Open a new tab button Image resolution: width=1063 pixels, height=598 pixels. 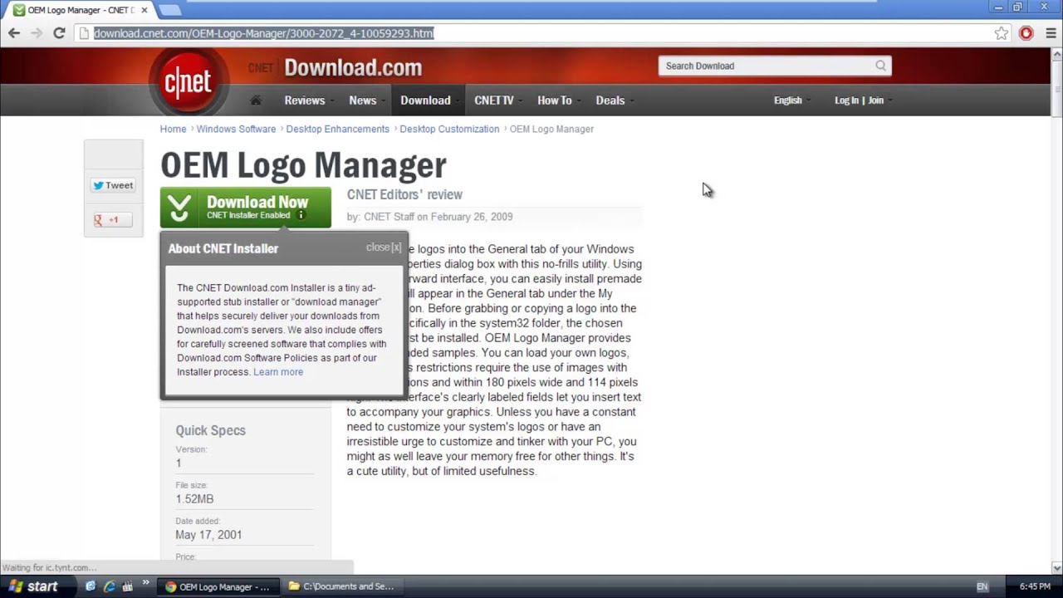[x=169, y=10]
